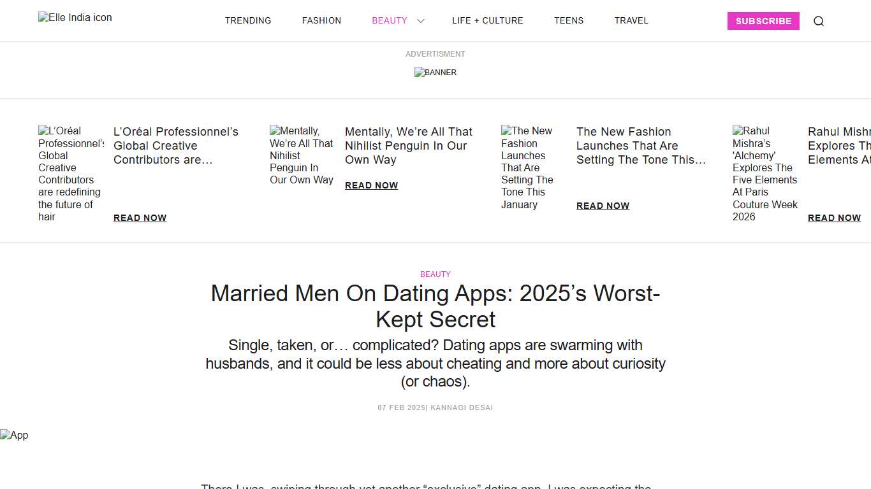Viewport: 871px width, 489px height.
Task: Open Read Now for Nihilist Penguin article
Action: tap(371, 185)
